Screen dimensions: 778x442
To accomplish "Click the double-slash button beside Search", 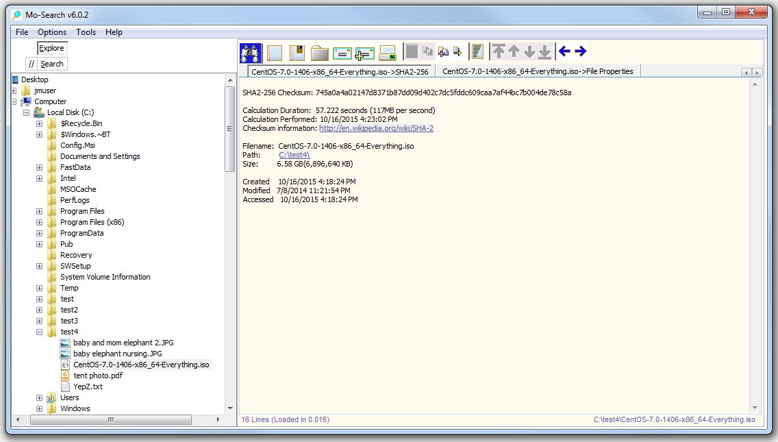I will (x=32, y=64).
